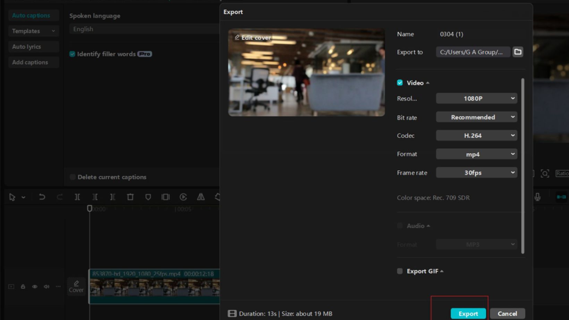
Task: Click the export settings vertical scrollbar
Action: tap(523, 166)
